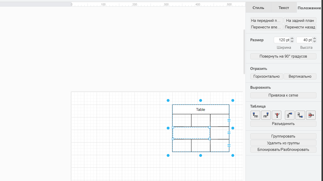Click the width input field showing 120 pt
Viewport: 323px width, 181px height.
[282, 40]
